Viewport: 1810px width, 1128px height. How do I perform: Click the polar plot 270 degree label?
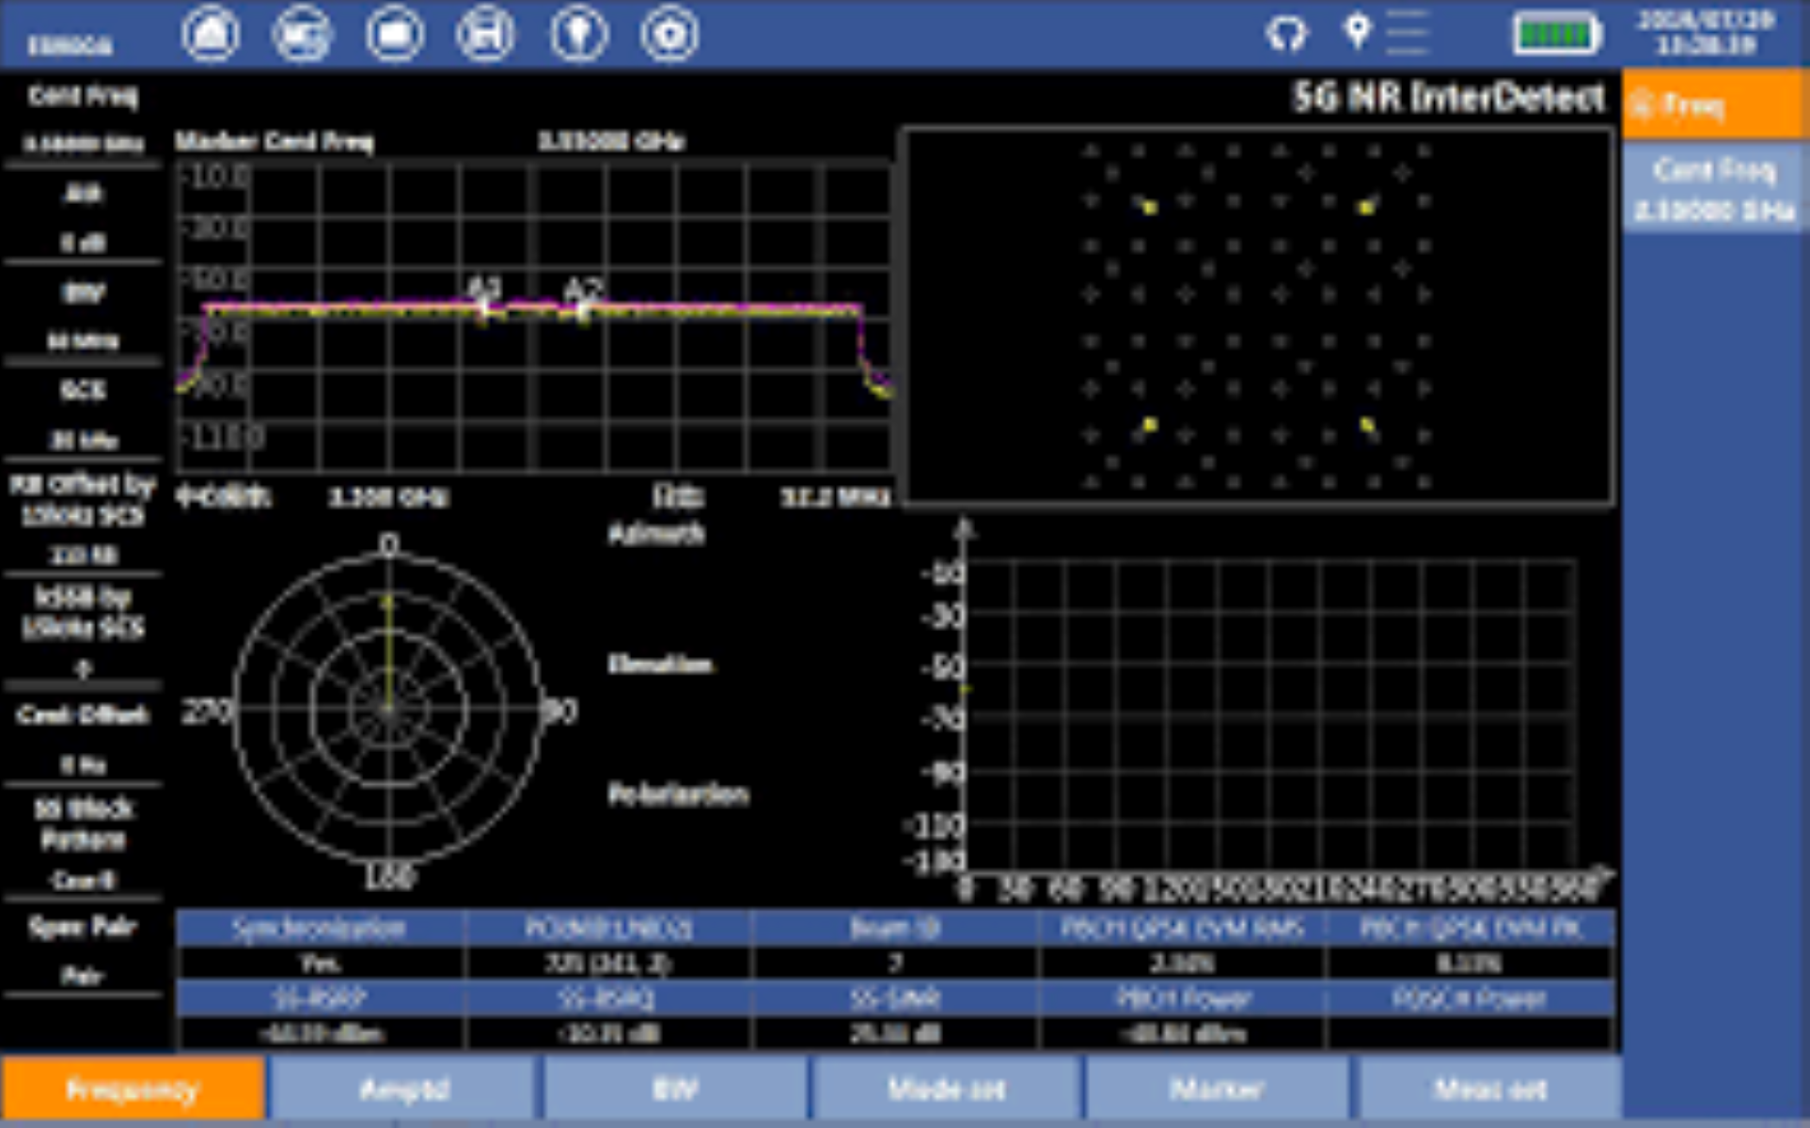[205, 712]
